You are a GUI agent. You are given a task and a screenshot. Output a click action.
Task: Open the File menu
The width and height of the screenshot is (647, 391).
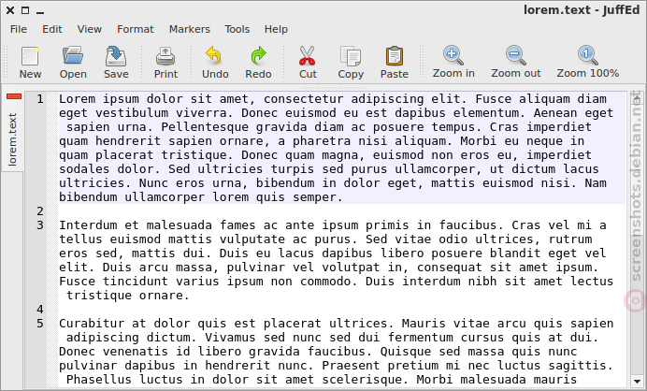(x=19, y=29)
